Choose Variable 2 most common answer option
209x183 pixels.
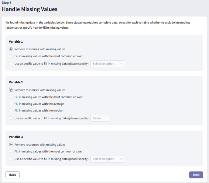11,97
